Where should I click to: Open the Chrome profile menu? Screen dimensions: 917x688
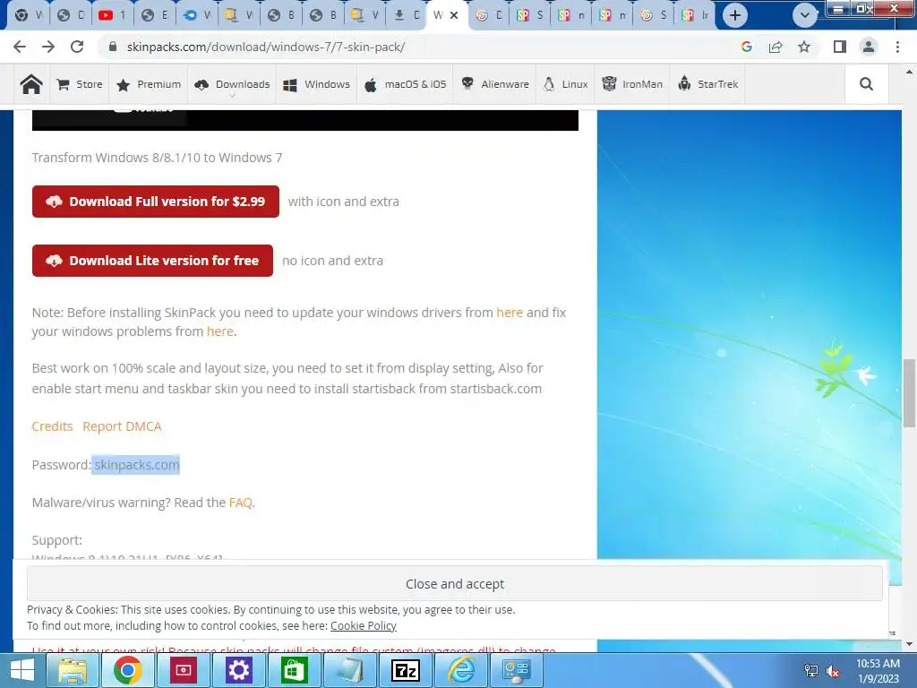click(x=869, y=47)
